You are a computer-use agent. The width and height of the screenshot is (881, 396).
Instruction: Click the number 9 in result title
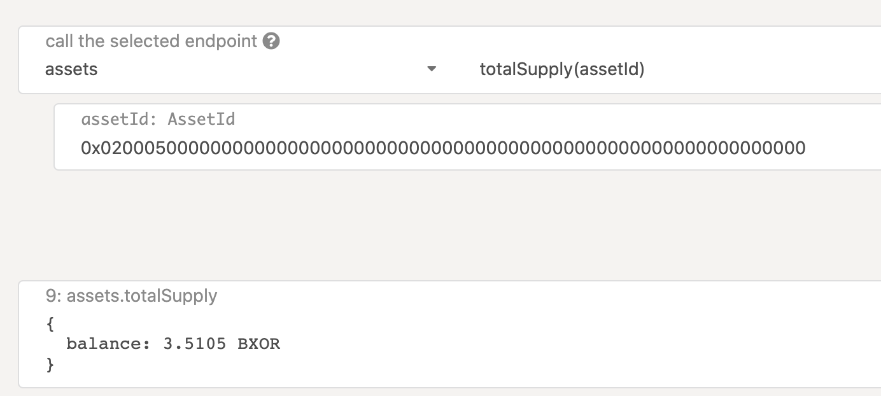point(50,296)
